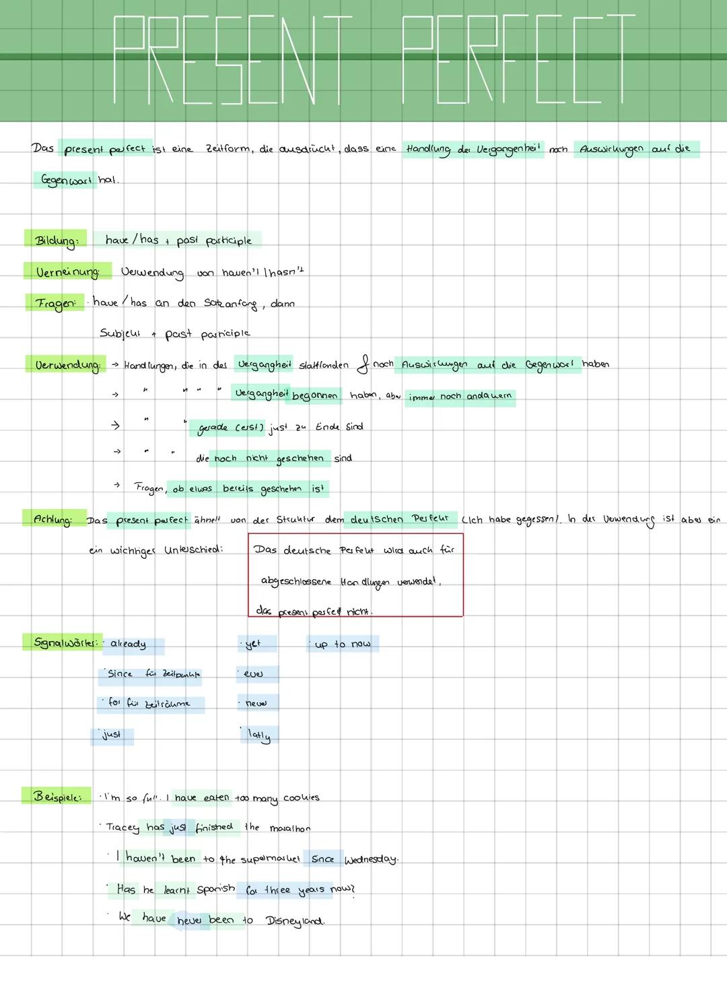Click the PRESENT PERFECT title heading

(x=374, y=59)
